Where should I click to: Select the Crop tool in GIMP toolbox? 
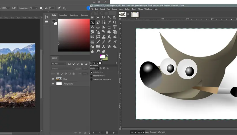tap(109, 27)
